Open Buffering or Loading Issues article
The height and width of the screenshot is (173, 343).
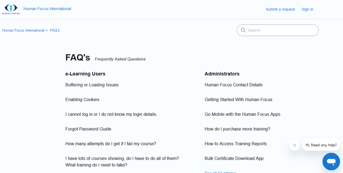pos(92,85)
